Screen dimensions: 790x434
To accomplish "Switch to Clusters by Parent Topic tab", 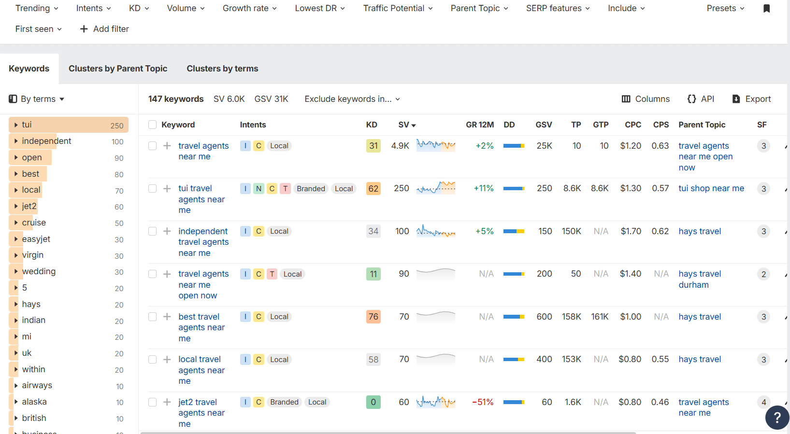I will click(x=118, y=69).
